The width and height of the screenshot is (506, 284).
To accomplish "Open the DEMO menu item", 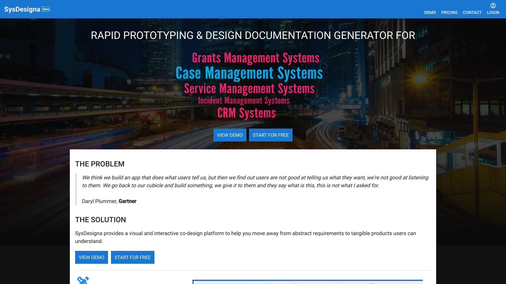I will click(430, 12).
